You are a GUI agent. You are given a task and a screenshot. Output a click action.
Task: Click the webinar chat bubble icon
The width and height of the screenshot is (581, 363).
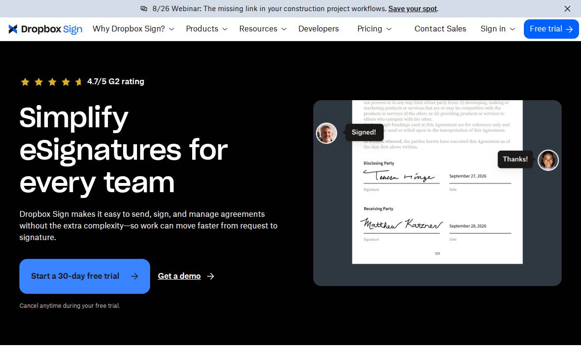coord(144,9)
